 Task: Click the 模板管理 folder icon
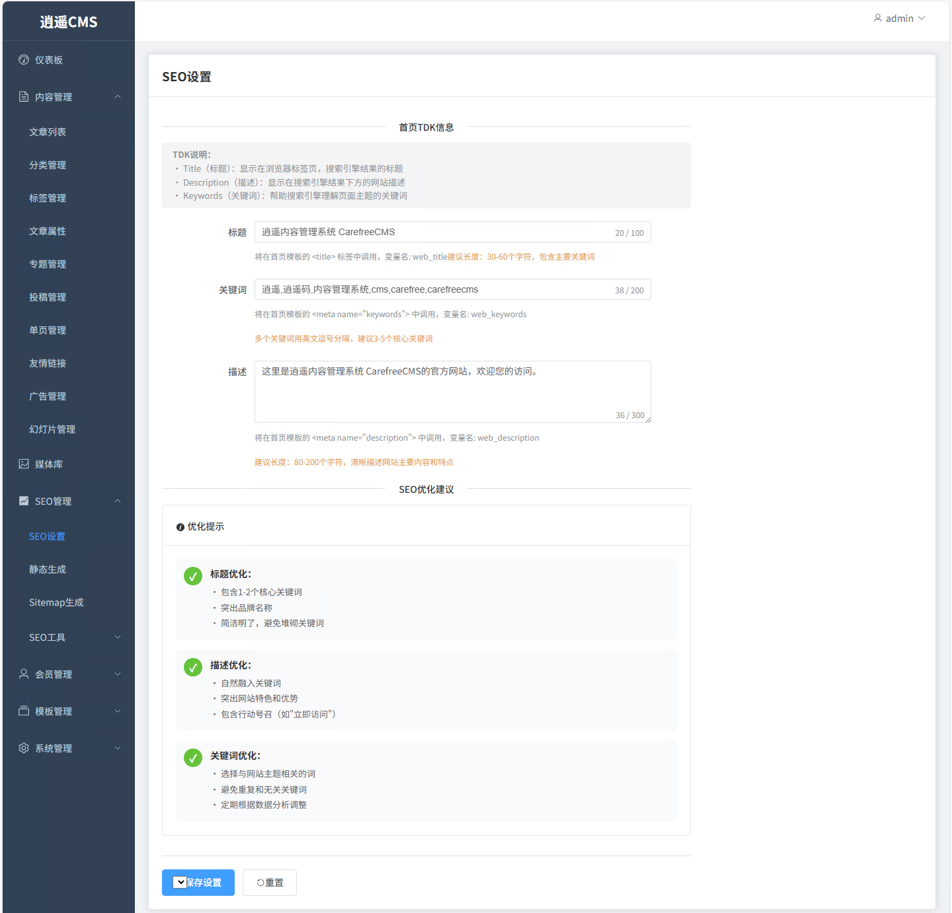24,711
